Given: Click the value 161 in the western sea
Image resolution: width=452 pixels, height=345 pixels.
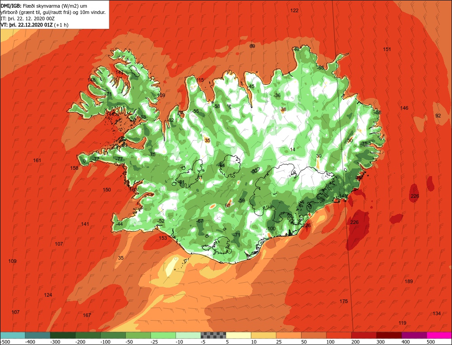Looking at the screenshot, I should click(x=37, y=160).
